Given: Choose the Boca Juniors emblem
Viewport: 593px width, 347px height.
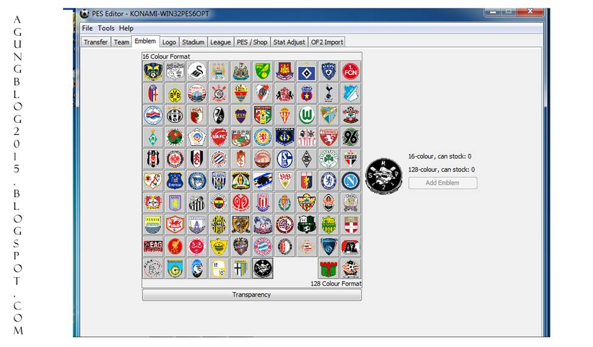Looking at the screenshot, I should click(x=241, y=115).
